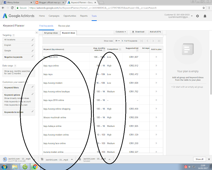Add 'baju raya 2016' to plan
This screenshot has height=170, width=212.
[x=156, y=57]
